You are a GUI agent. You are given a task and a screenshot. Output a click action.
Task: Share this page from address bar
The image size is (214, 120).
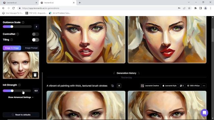click(x=184, y=8)
